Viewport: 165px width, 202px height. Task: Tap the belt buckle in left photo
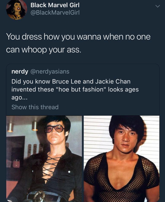click(x=40, y=196)
